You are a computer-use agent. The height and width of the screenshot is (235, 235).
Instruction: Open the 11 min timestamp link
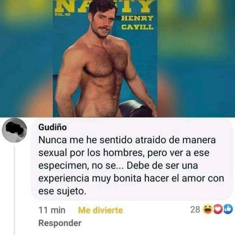click(52, 210)
